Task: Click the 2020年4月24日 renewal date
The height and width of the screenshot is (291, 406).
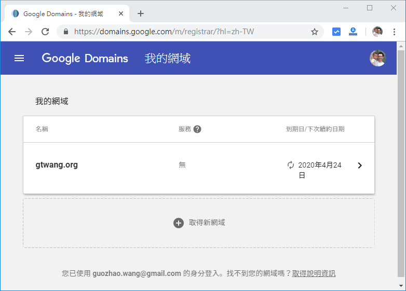Action: pyautogui.click(x=320, y=170)
